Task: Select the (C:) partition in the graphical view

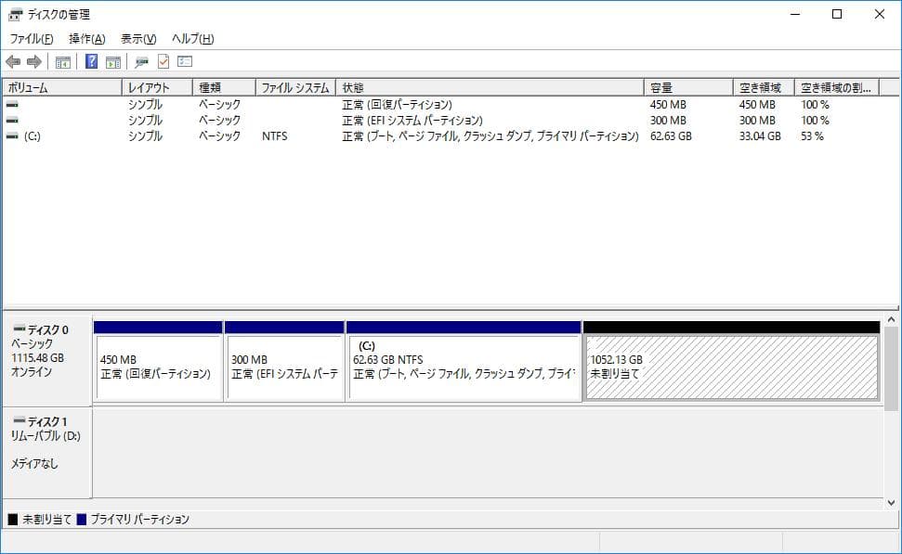Action: pos(463,362)
